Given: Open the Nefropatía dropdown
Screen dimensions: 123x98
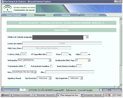Looking at the screenshot, I should [x=50, y=60].
